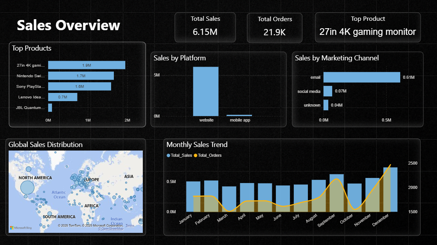The image size is (437, 245).
Task: Open the Terms link on the map
Action: click(x=129, y=225)
